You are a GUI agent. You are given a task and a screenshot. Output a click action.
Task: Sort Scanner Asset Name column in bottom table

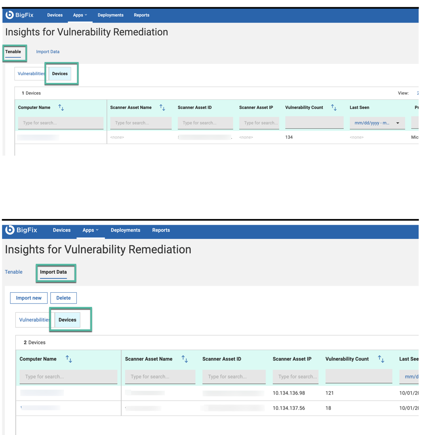(185, 359)
